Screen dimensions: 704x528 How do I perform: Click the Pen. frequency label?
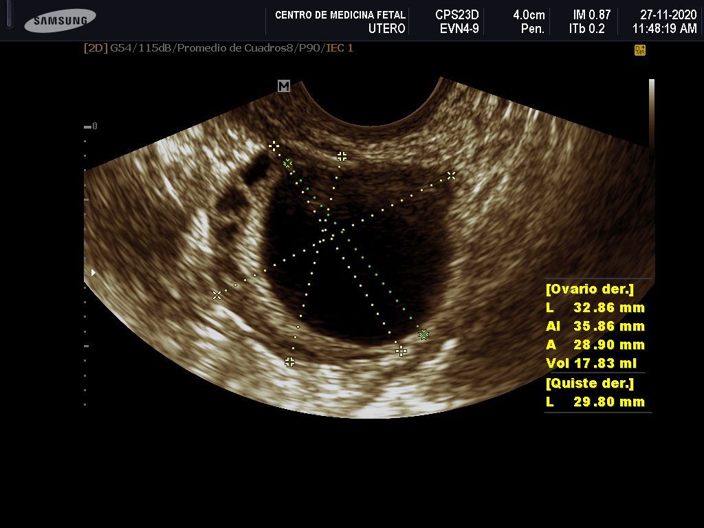coord(533,29)
